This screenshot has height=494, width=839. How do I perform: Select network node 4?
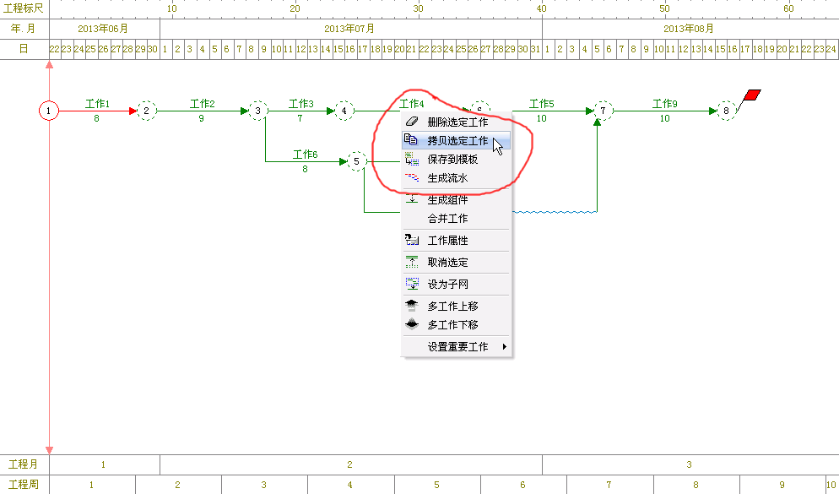click(344, 111)
